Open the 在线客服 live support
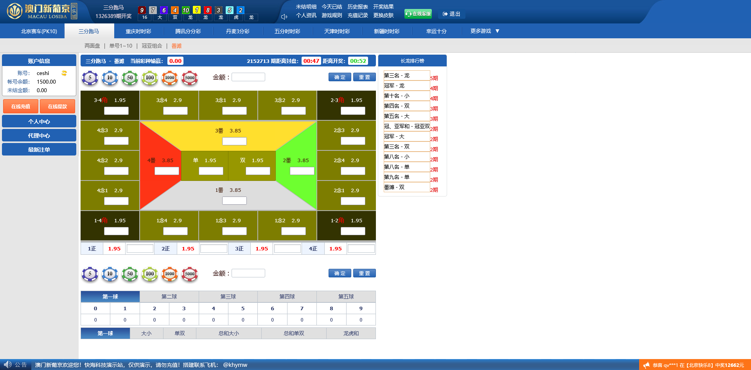Viewport: 751px width, 370px height. [418, 14]
